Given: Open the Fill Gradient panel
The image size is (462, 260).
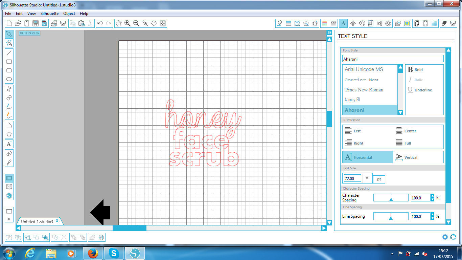Looking at the screenshot, I should pos(288,23).
